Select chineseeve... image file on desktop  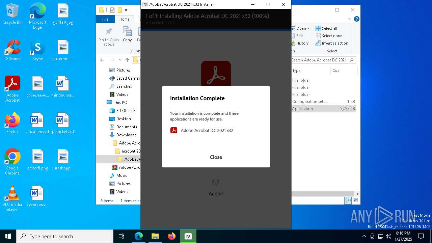[x=37, y=87]
